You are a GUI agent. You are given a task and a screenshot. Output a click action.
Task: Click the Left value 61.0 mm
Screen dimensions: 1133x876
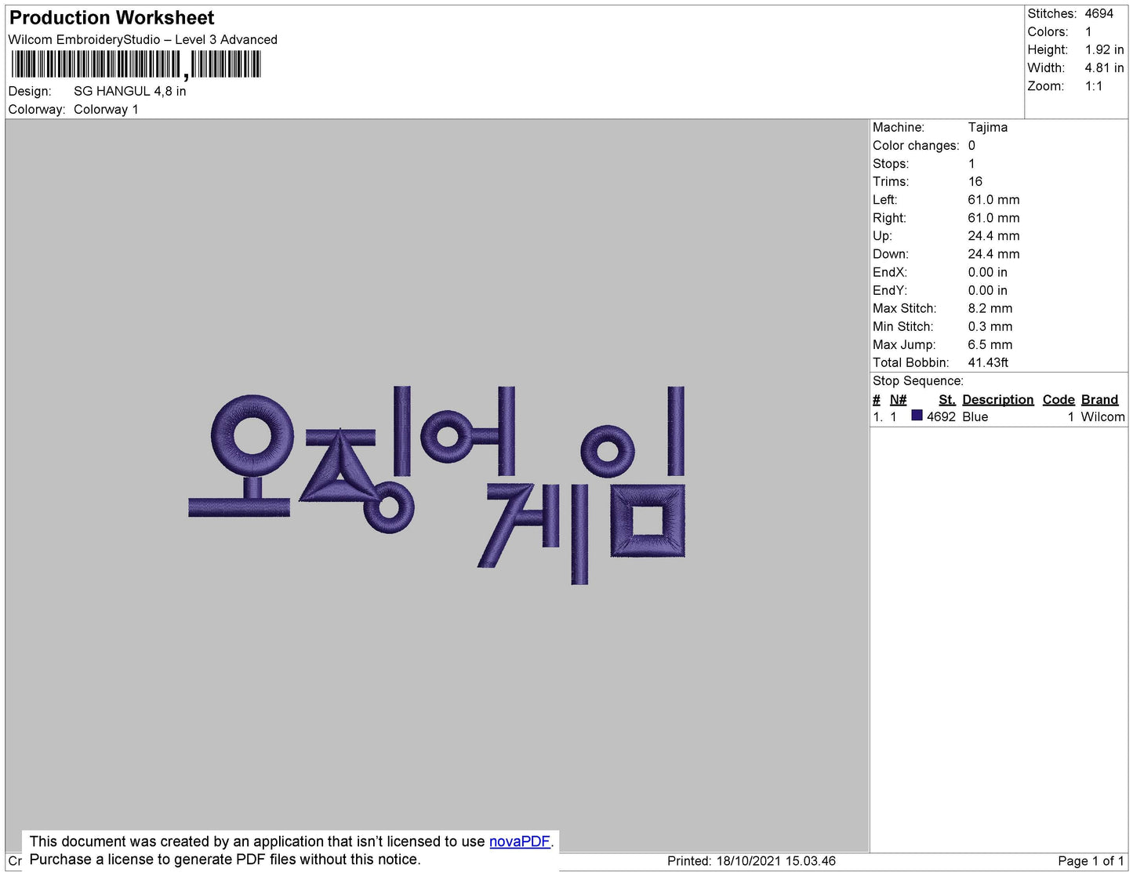994,199
